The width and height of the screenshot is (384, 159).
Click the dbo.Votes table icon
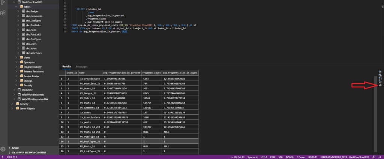pos(23,48)
